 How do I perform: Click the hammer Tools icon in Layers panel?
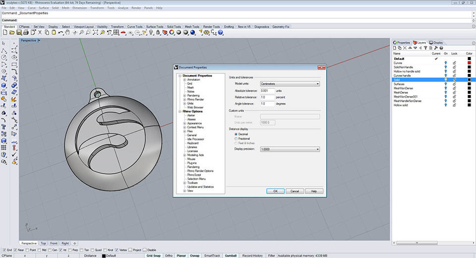436,48
